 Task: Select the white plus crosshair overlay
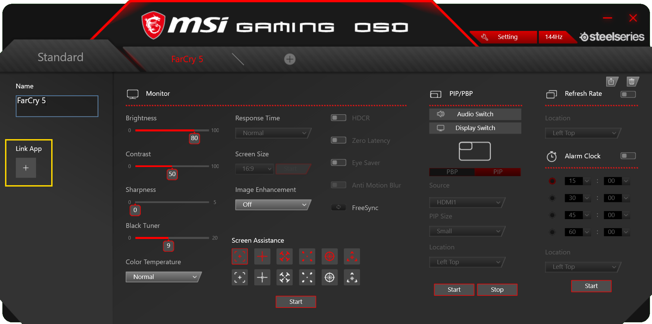(262, 277)
